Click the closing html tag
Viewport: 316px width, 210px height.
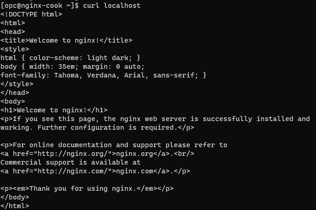click(15, 206)
